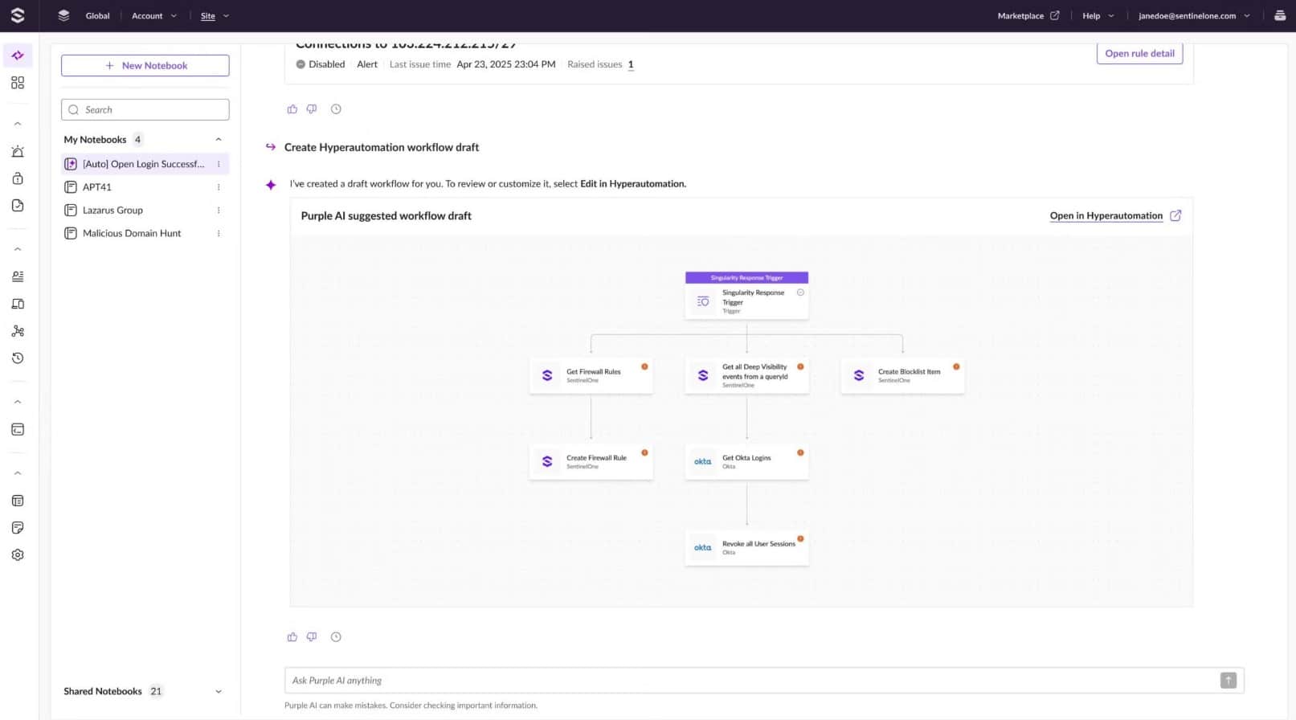Click the raised issues count 1 link

tap(631, 64)
